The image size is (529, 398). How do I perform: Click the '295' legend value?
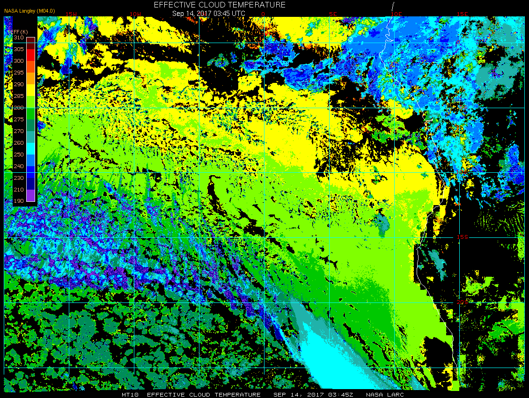click(x=19, y=73)
